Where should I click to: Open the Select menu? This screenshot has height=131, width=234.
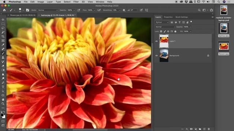pos(67,2)
